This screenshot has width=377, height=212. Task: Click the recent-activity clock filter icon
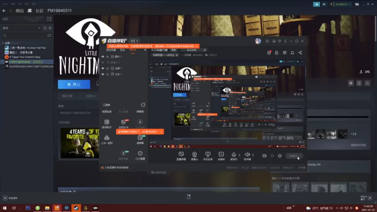(x=45, y=28)
